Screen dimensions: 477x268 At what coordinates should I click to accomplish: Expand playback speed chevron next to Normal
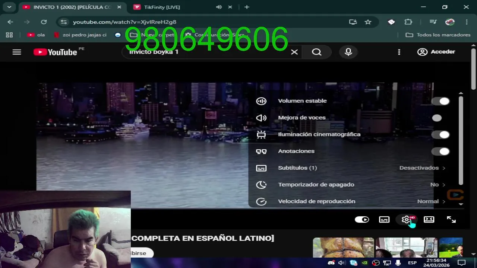(444, 202)
